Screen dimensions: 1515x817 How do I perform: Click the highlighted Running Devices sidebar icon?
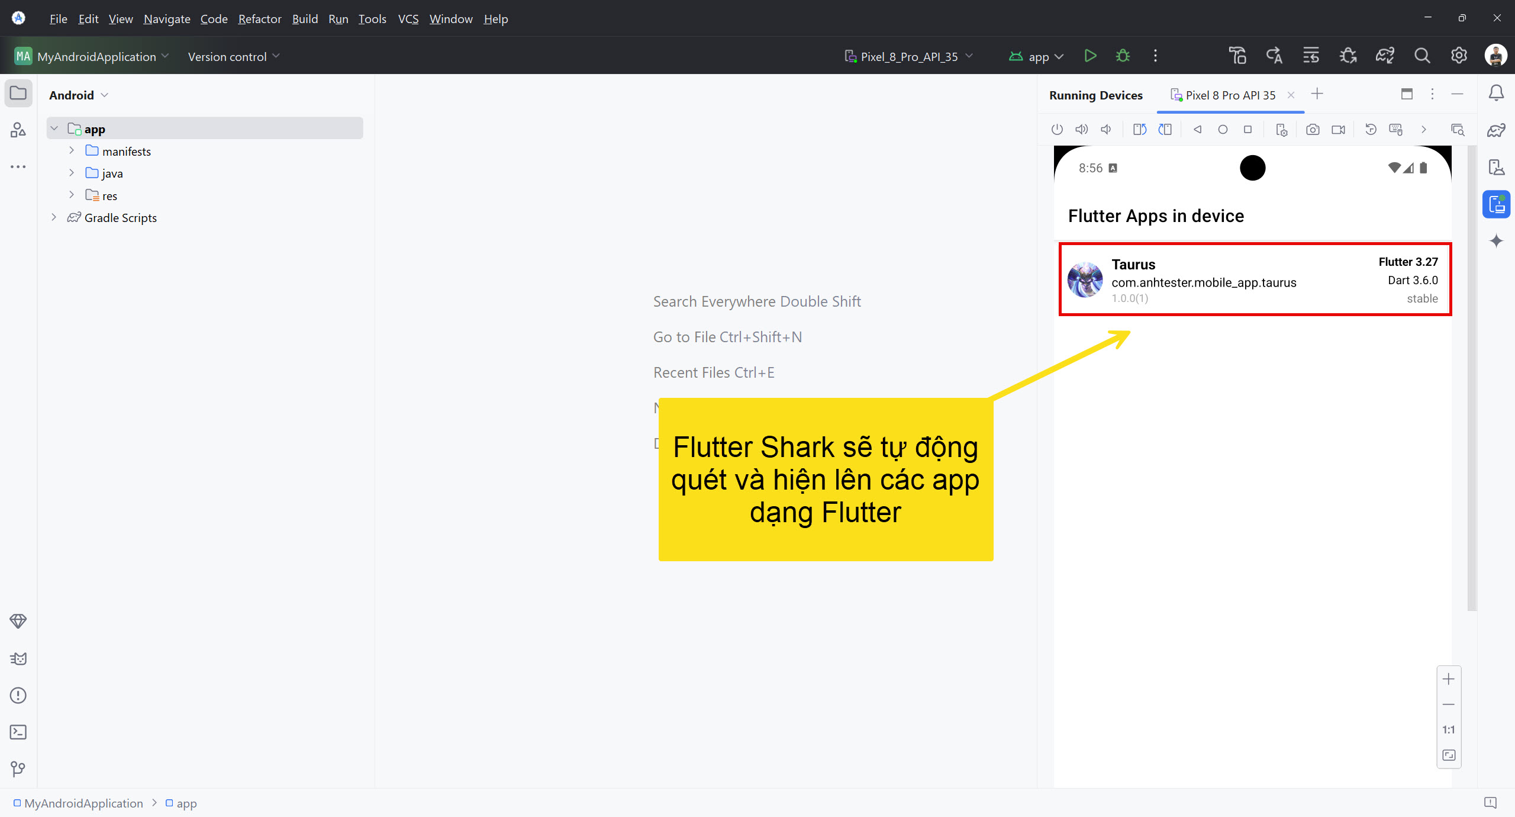tap(1496, 204)
